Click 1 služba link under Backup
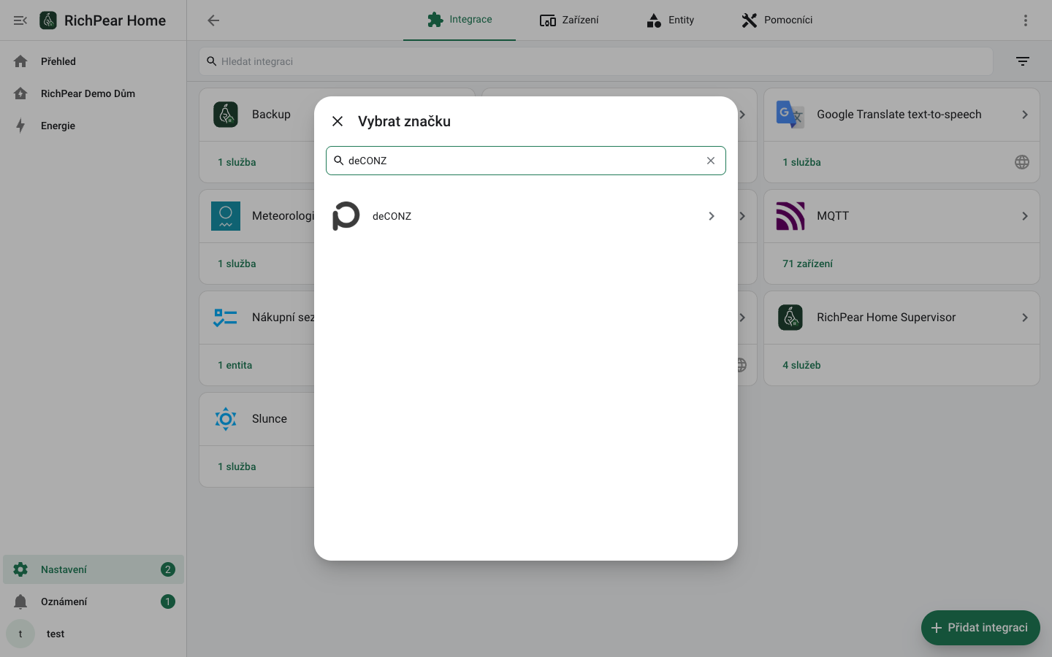The width and height of the screenshot is (1052, 657). [237, 162]
